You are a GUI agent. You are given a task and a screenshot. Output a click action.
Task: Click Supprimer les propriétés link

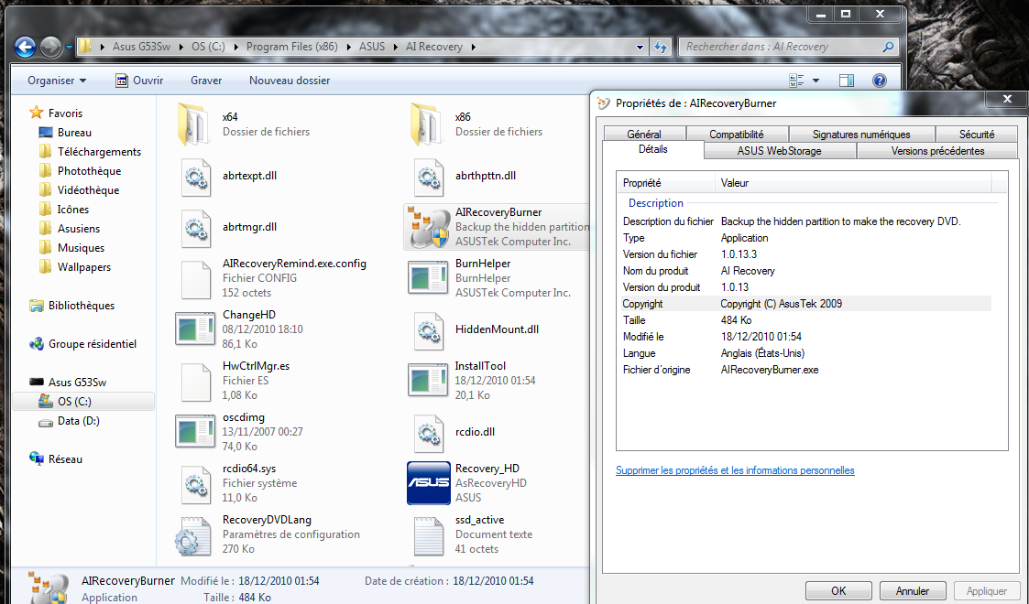pyautogui.click(x=735, y=470)
